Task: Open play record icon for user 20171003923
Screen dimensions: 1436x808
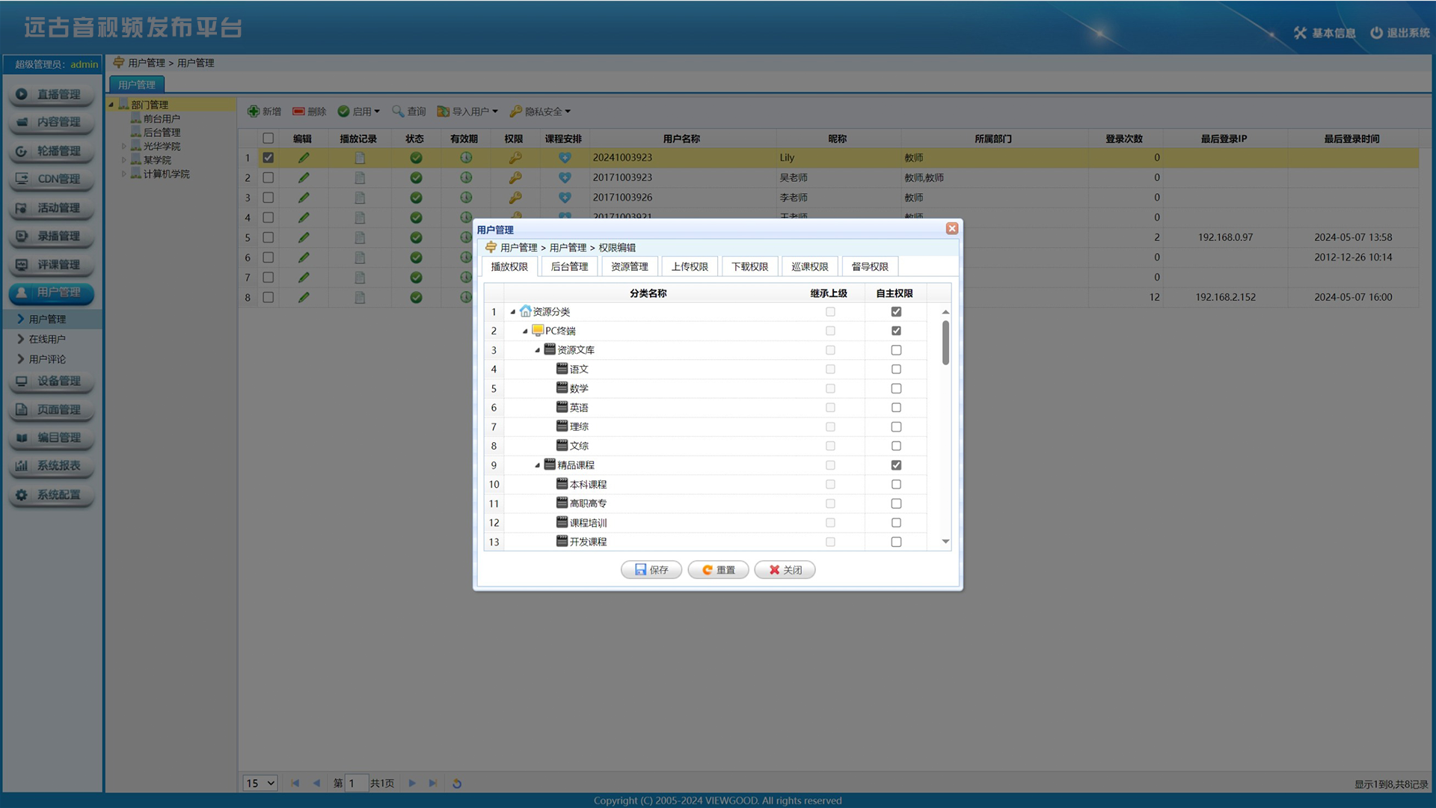Action: (x=360, y=178)
